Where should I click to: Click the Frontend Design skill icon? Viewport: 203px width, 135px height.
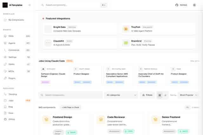[x=47, y=120]
